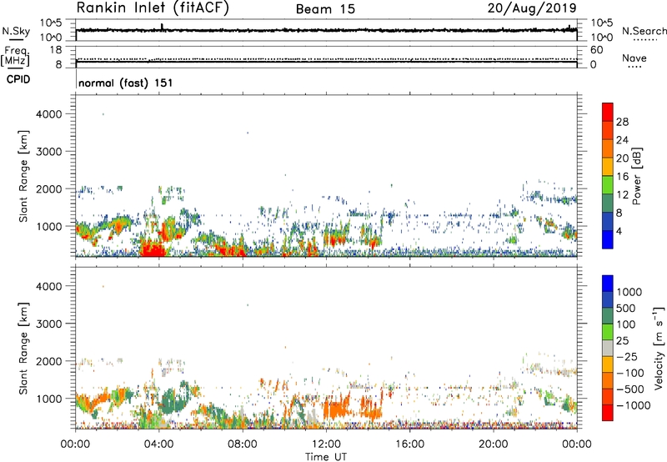This screenshot has height=462, width=667.
Task: Click 'Slant Range [km]' label of velocity panel
Action: click(23, 349)
